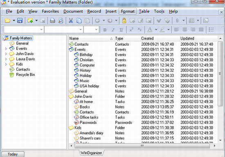
Task: Align text left
Action: (x=176, y=30)
